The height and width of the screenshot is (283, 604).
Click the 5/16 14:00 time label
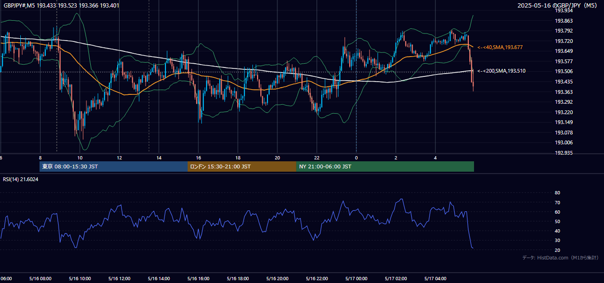point(159,279)
